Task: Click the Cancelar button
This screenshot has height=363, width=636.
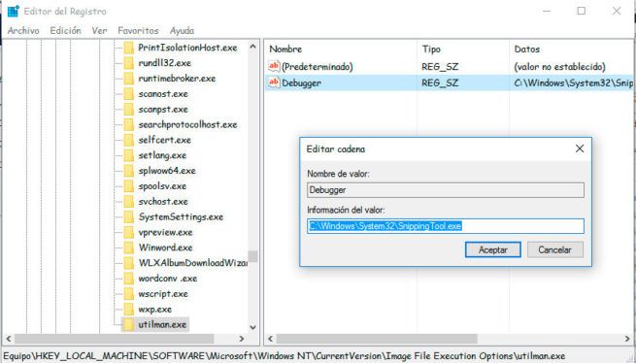Action: (554, 249)
